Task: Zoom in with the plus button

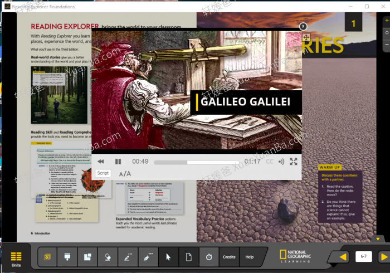Action: point(387,21)
